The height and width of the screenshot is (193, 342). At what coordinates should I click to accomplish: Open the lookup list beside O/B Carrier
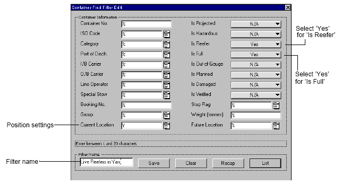(167, 75)
